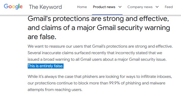
Task: Select the Product news menu item
Action: point(104,7)
